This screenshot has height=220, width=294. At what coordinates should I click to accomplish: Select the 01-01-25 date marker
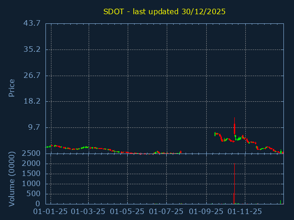51,212
